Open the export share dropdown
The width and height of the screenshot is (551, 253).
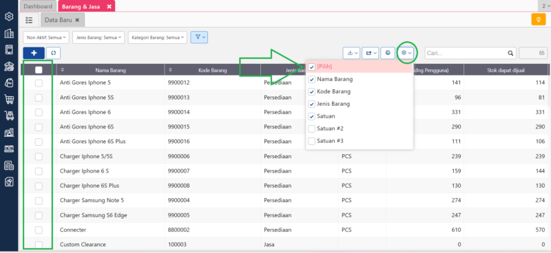(x=371, y=53)
